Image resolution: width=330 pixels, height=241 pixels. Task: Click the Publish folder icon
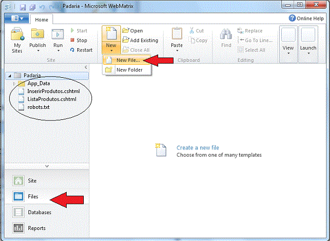pos(38,35)
